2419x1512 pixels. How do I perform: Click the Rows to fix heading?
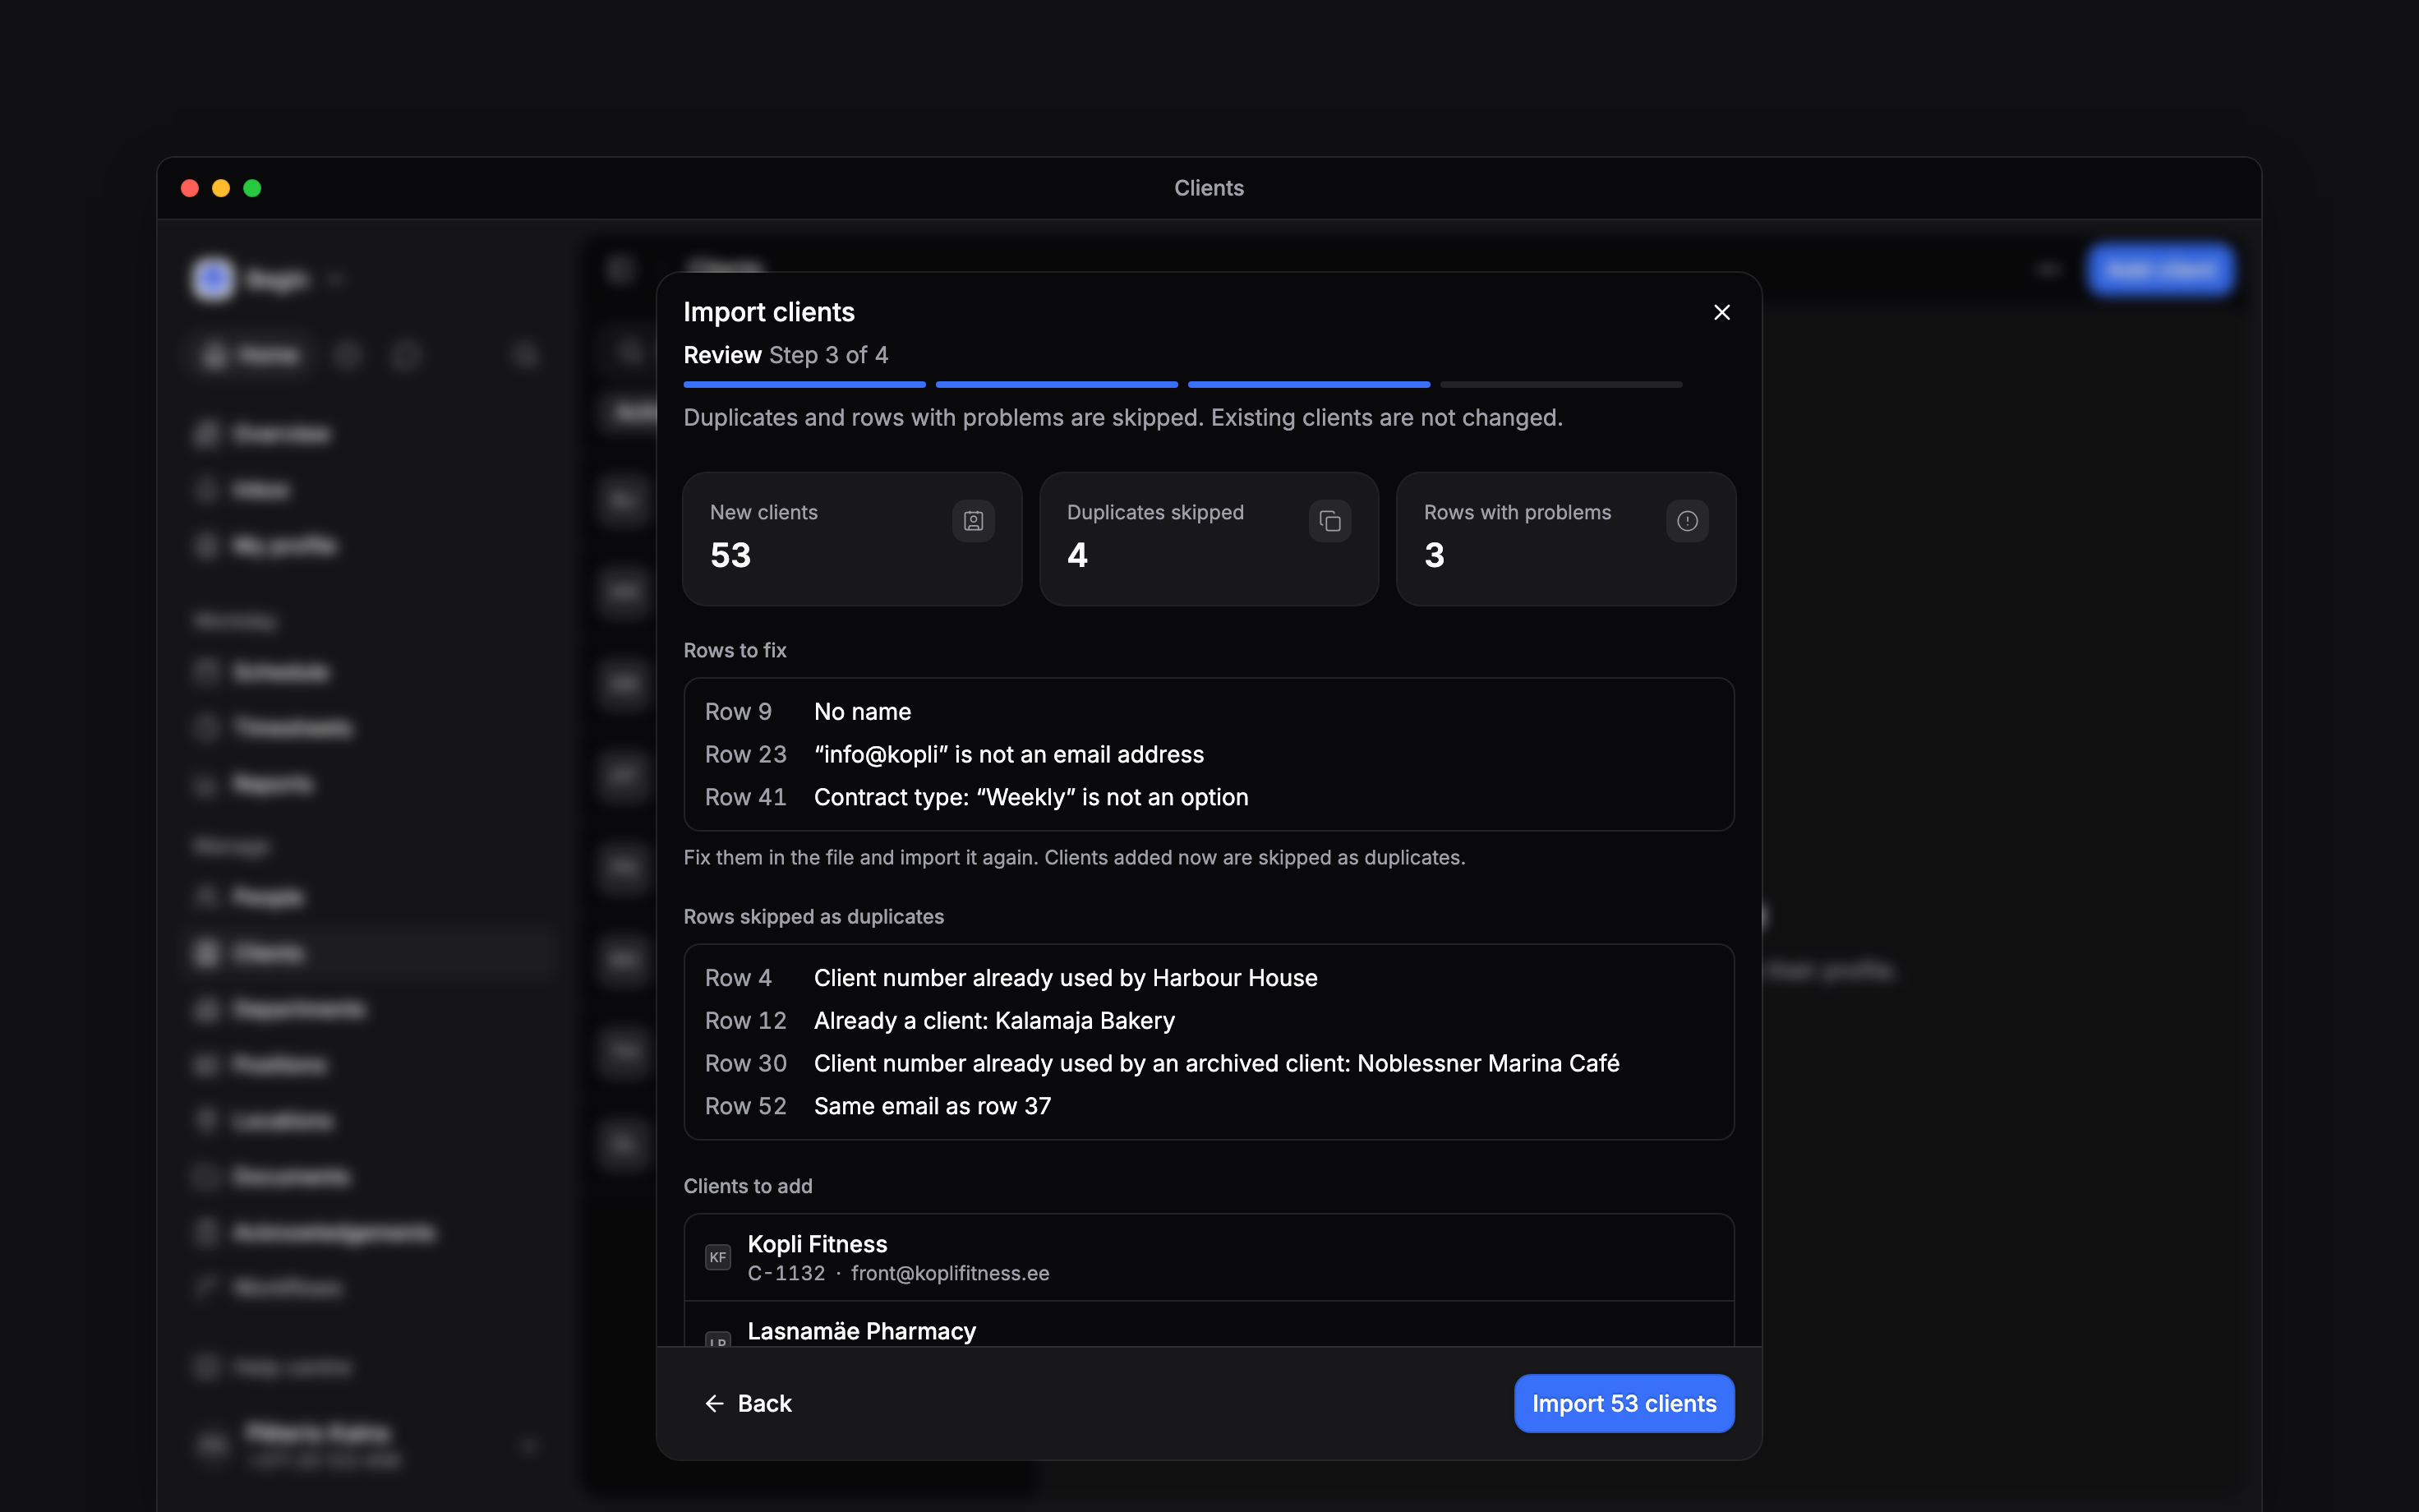coord(735,650)
